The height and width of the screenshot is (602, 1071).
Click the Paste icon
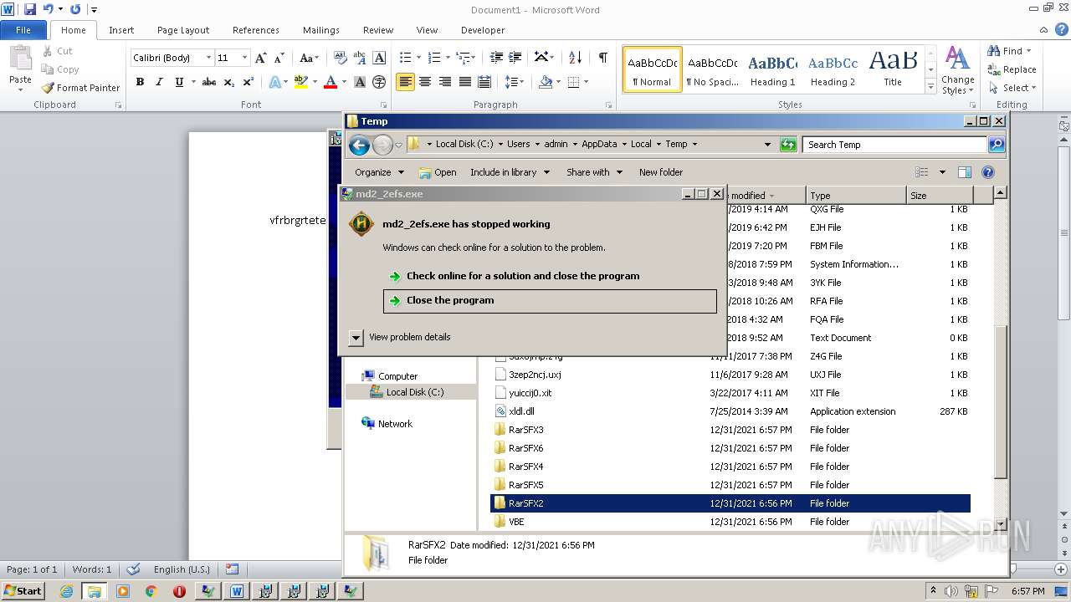click(x=20, y=59)
